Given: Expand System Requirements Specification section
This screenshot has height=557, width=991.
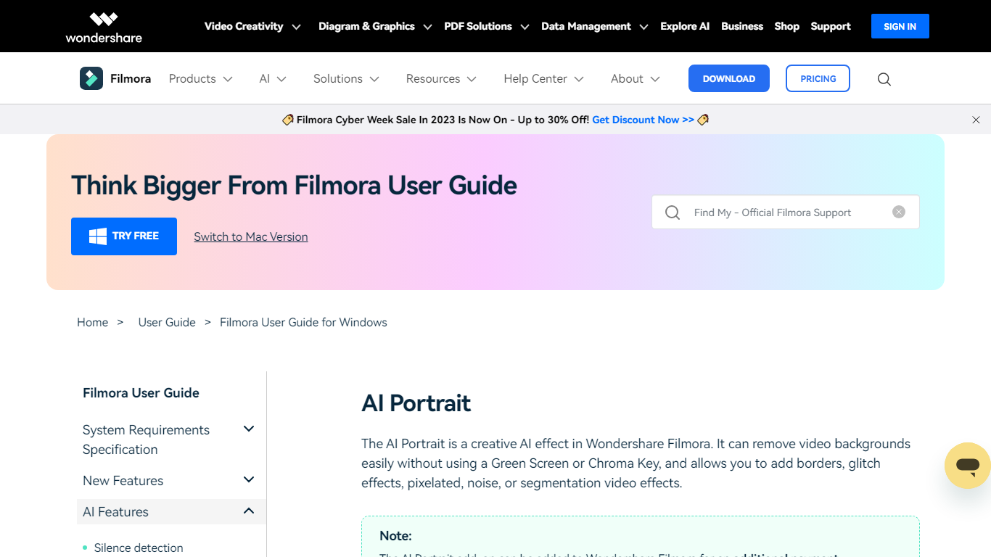Looking at the screenshot, I should tap(249, 429).
